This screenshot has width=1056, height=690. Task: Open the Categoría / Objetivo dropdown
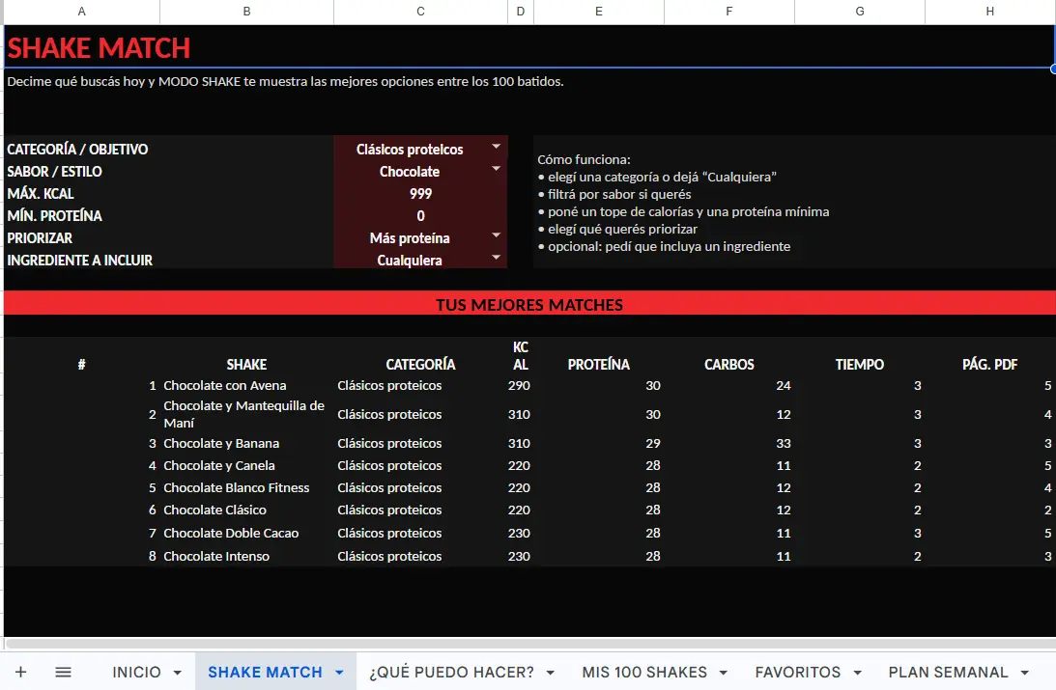497,147
